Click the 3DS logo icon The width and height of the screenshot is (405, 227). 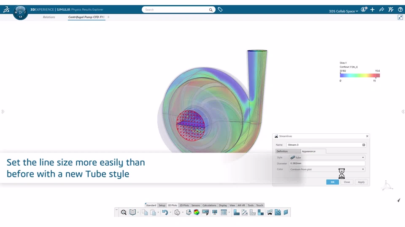6,10
